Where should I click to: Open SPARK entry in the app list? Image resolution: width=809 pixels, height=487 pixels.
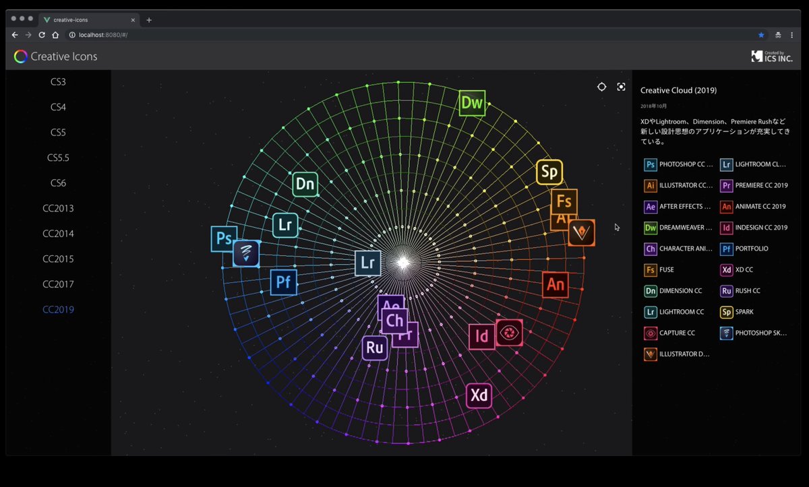pyautogui.click(x=737, y=311)
